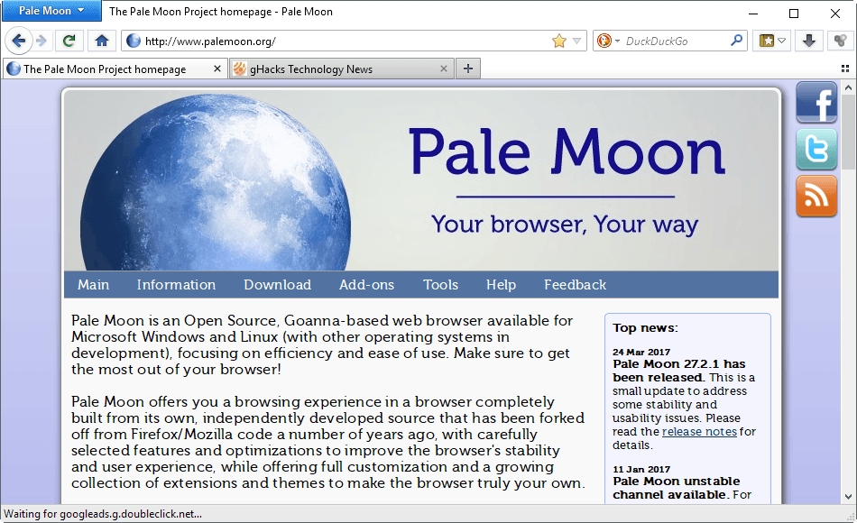This screenshot has width=857, height=523.
Task: Expand the bookmarks menu button
Action: coord(773,41)
